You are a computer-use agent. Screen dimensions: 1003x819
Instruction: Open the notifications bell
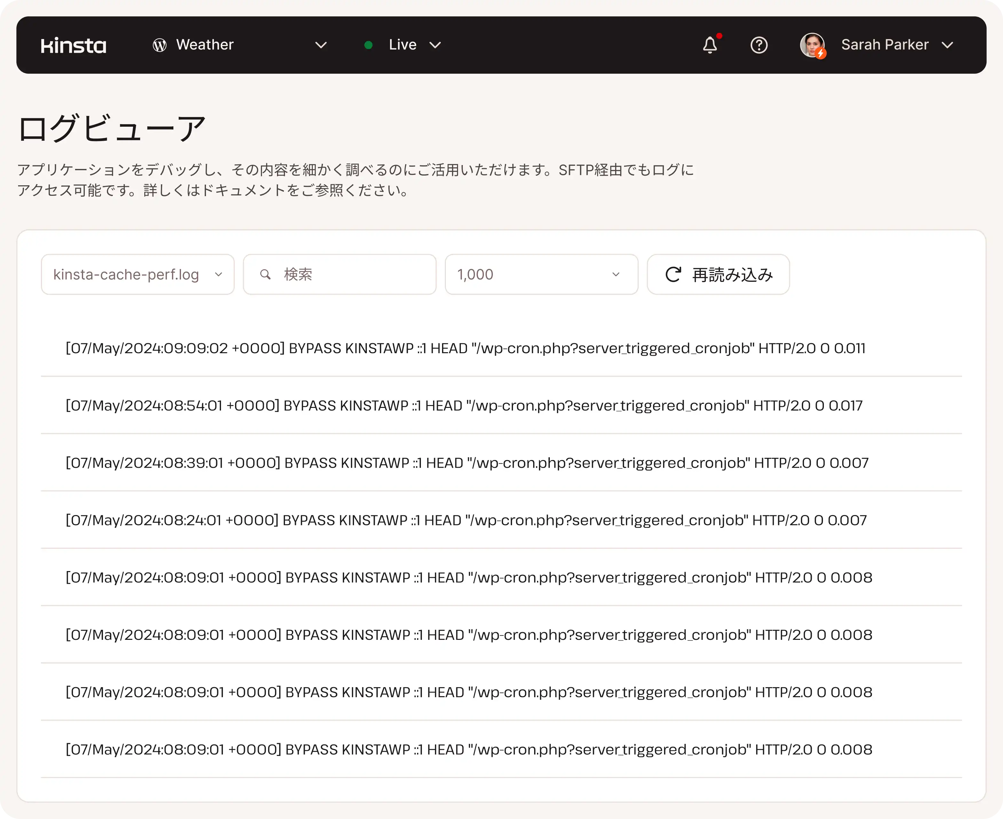pos(710,45)
